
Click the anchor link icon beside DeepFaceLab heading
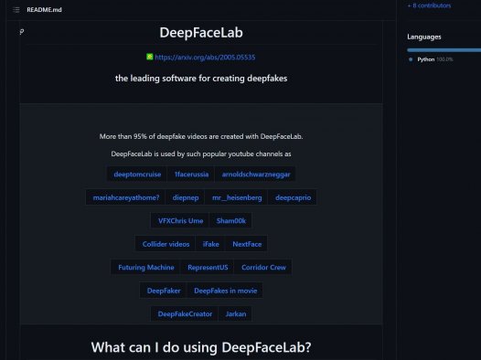pyautogui.click(x=22, y=32)
